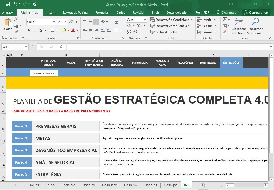Open print preview from the quick access toolbar
Image resolution: width=274 pixels, height=190 pixels.
[x=35, y=4]
